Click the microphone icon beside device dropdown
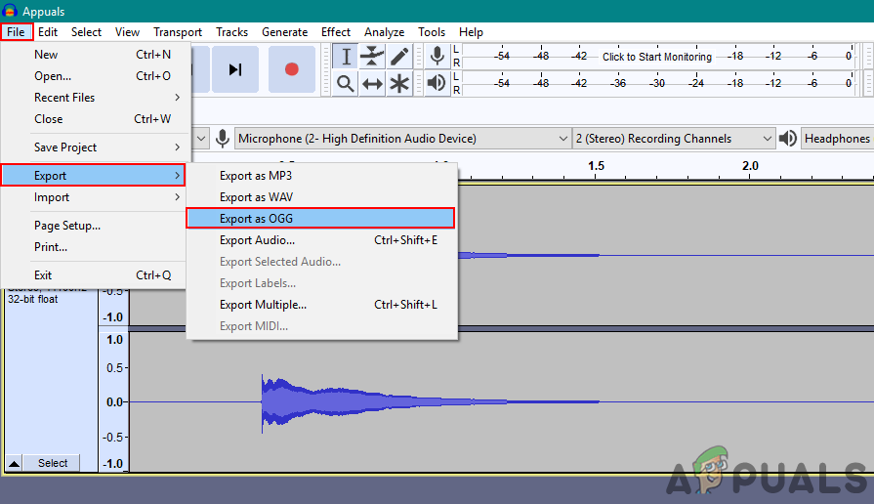874x504 pixels. click(223, 139)
